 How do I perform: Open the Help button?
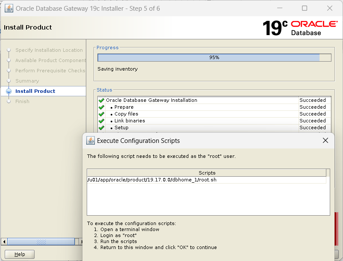tap(20, 254)
